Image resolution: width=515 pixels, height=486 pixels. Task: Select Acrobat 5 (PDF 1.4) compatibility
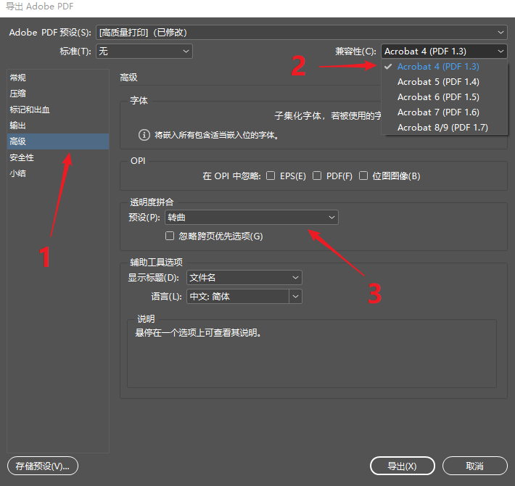click(x=438, y=82)
